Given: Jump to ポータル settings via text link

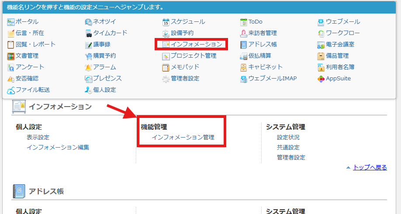Looking at the screenshot, I should pos(27,22).
